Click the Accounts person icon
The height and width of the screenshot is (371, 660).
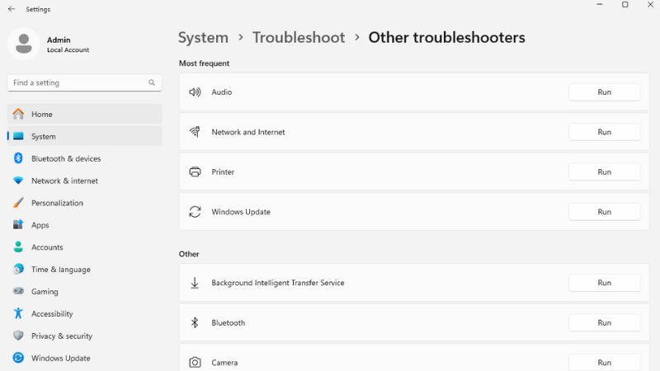point(18,247)
